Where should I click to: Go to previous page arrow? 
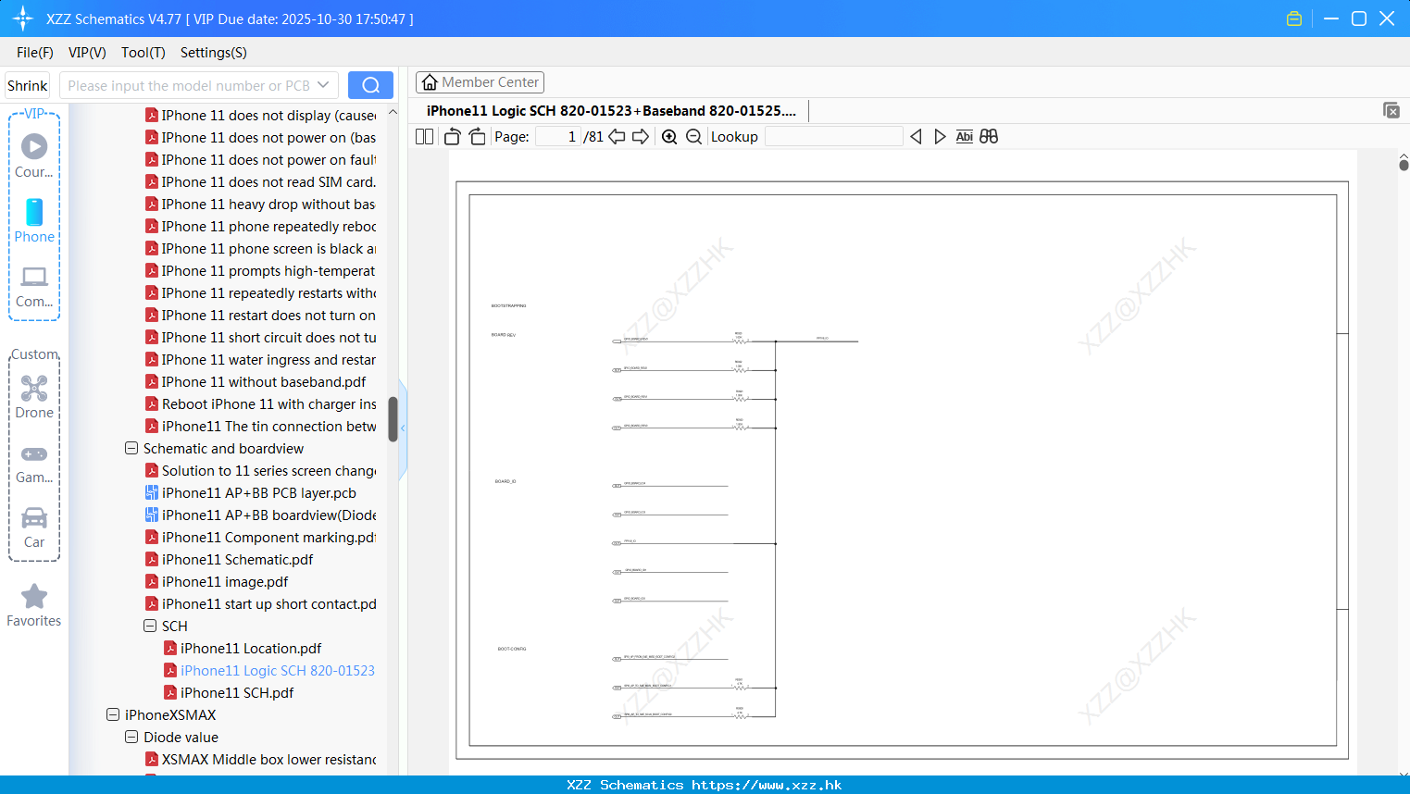coord(617,137)
